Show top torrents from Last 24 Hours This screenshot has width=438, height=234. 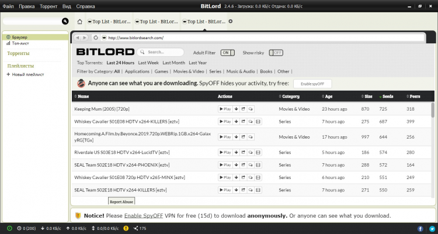coord(120,63)
